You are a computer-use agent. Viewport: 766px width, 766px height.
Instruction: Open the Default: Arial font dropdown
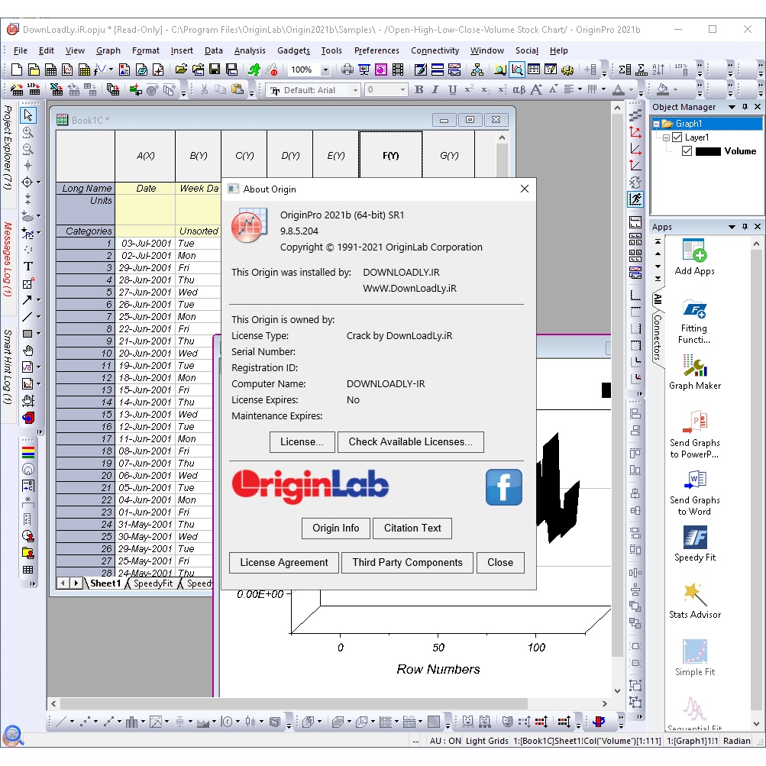pos(355,89)
